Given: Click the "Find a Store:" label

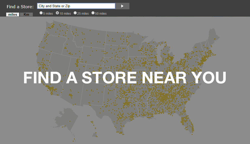Looking at the screenshot, I should (20, 7).
